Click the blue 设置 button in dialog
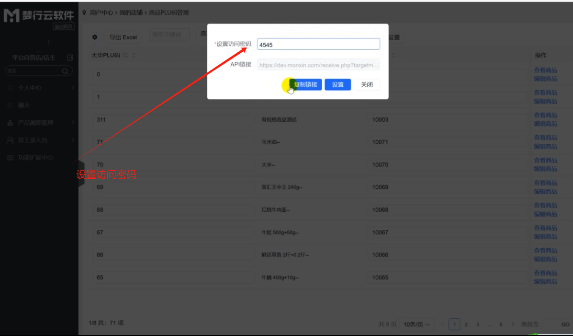573x336 pixels. point(337,84)
